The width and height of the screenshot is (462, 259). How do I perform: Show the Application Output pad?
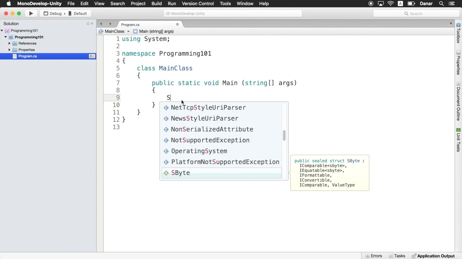(x=433, y=256)
